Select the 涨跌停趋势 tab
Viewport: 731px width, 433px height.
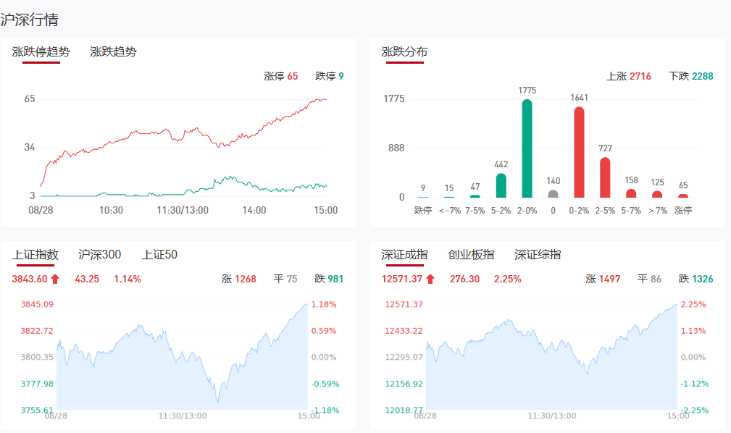pyautogui.click(x=41, y=51)
